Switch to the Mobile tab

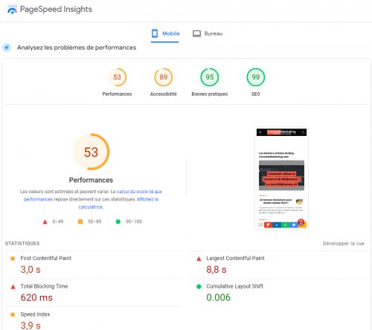[x=165, y=33]
